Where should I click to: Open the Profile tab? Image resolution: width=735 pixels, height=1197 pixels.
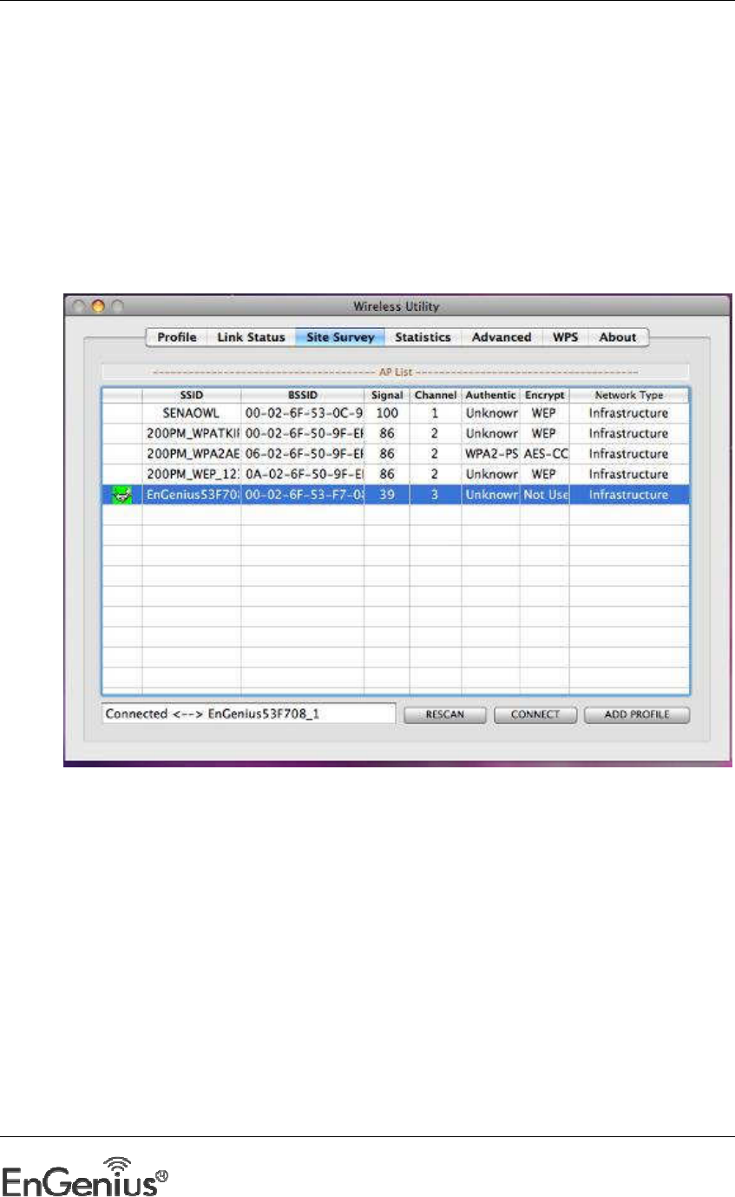tap(176, 338)
